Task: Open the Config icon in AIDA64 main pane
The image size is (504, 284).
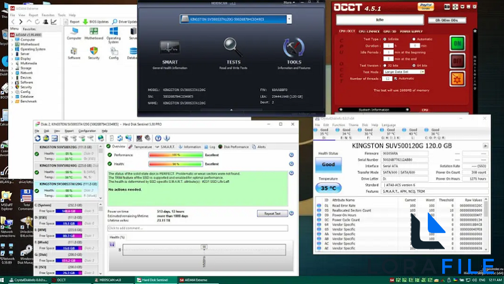Action: tap(113, 53)
